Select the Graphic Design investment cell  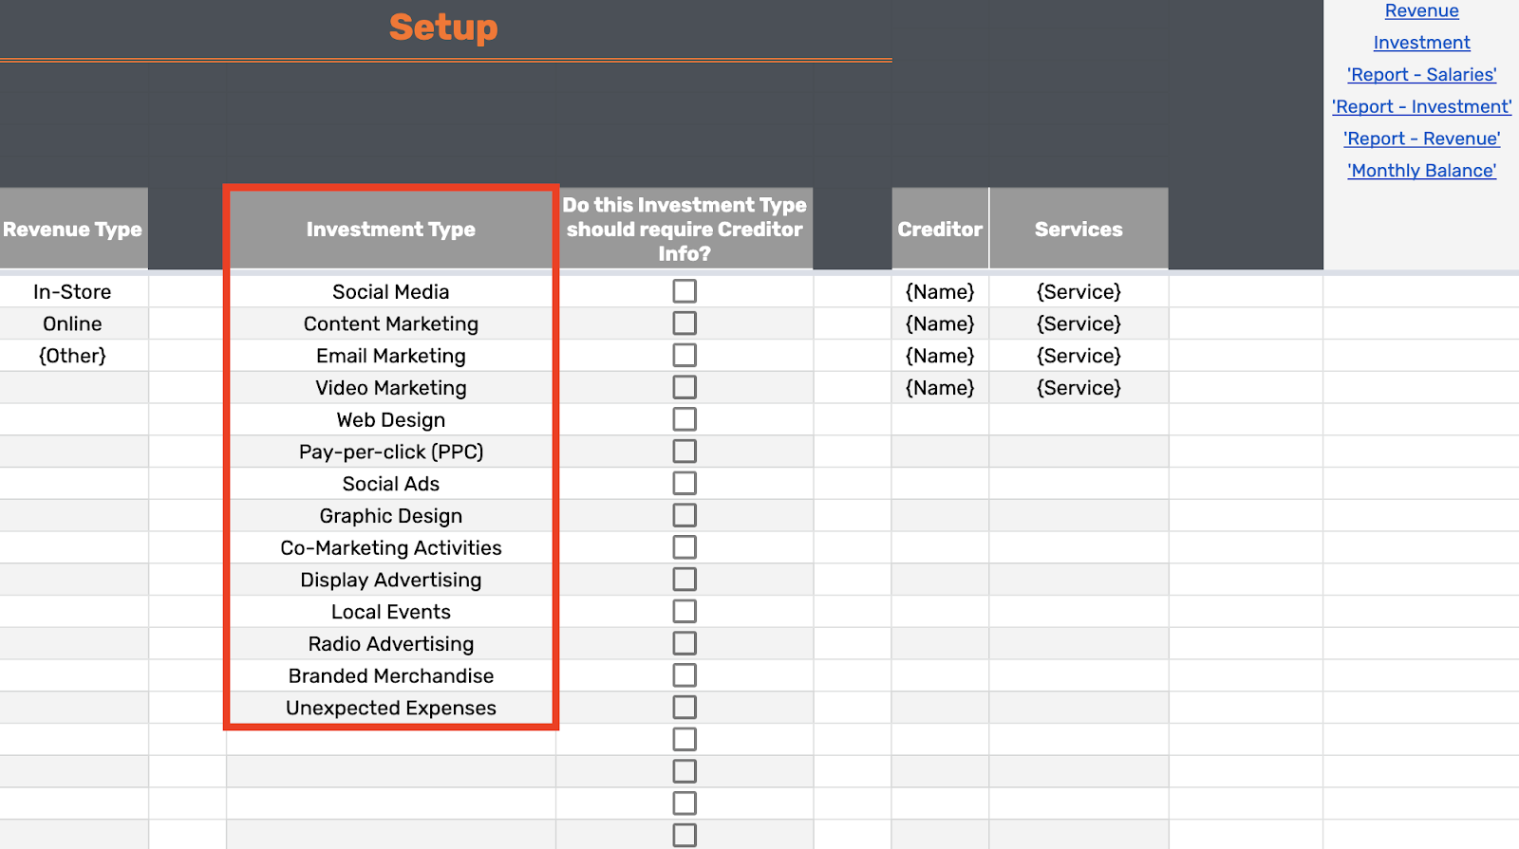391,516
